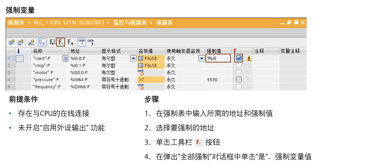The image size is (378, 166).
Task: Click the not-monitorable glasses icon in "frequency":P row
Action: click(x=141, y=87)
